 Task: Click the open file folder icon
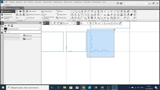20,11
